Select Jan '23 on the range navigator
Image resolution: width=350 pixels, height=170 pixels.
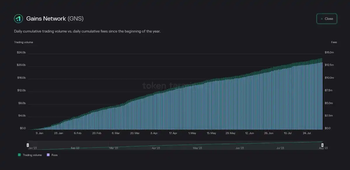pos(33,148)
